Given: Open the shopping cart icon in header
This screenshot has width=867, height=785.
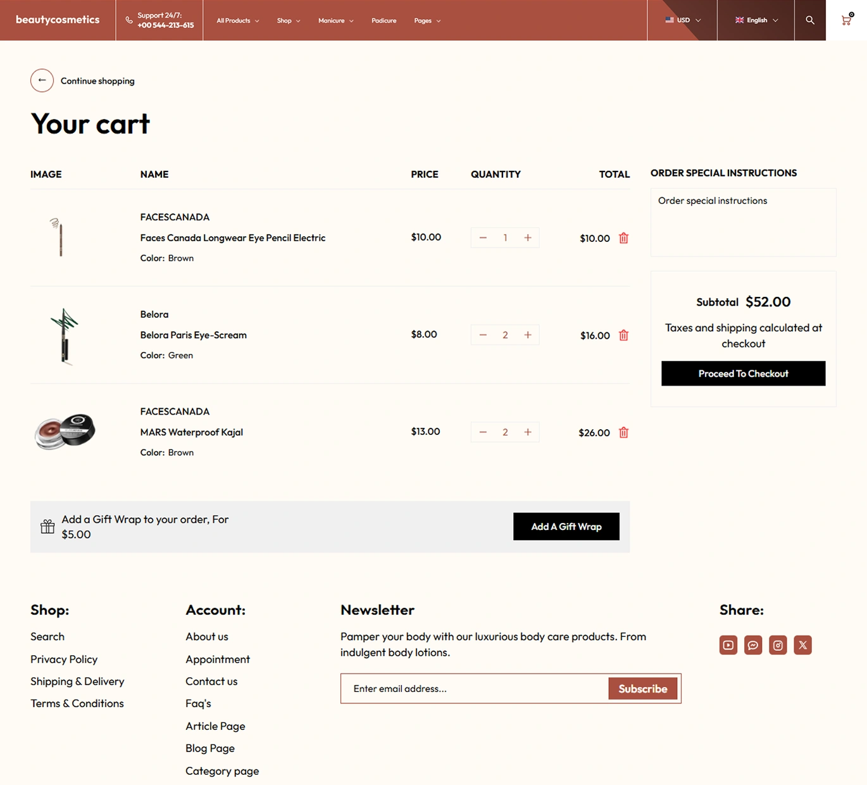Looking at the screenshot, I should tap(847, 20).
